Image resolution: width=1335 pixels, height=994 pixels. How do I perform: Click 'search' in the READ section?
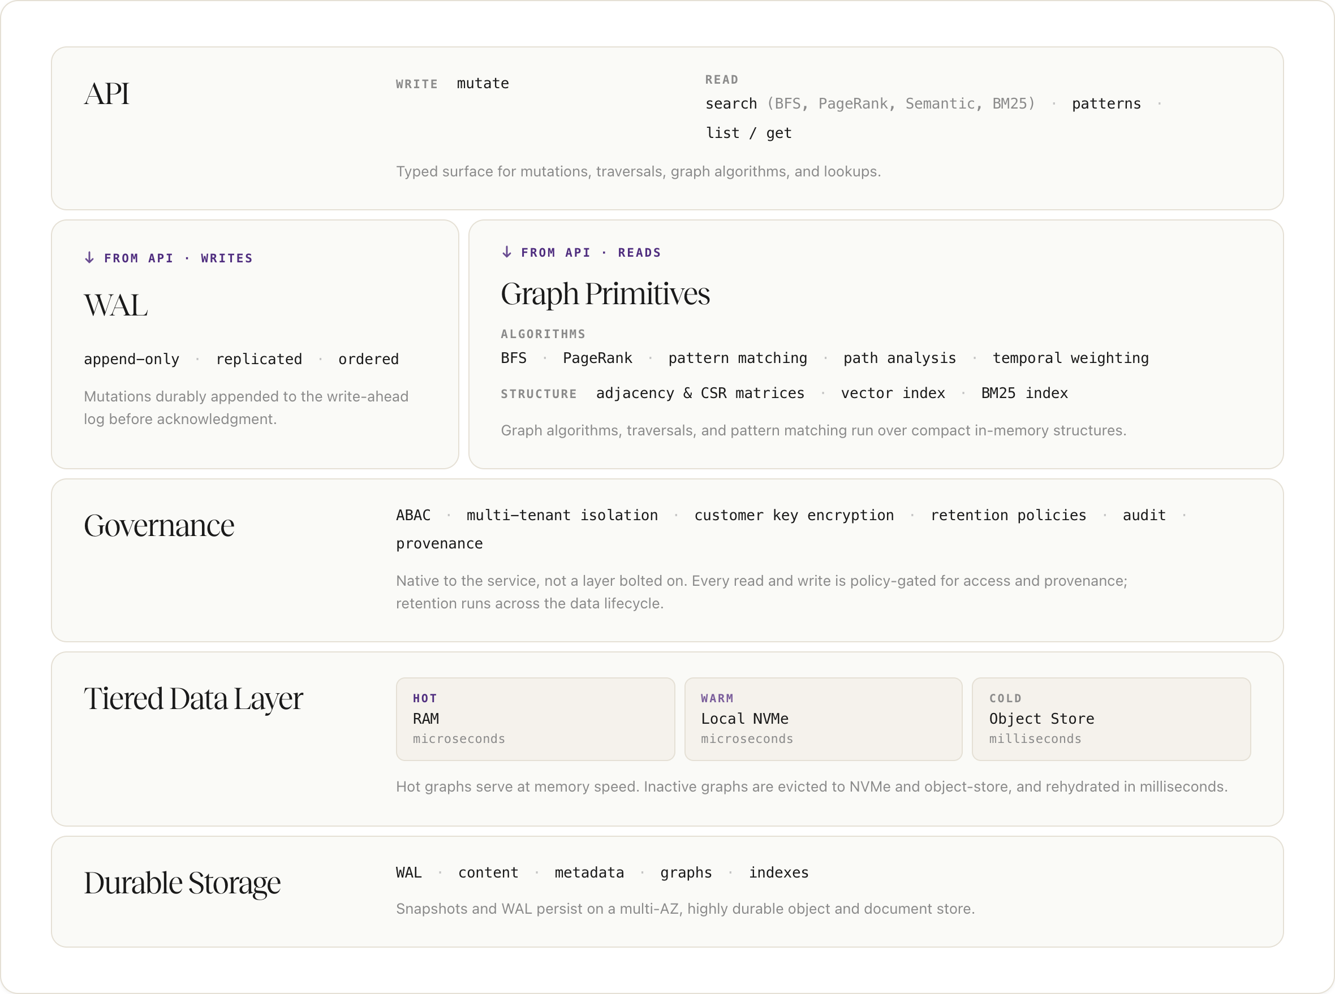[731, 103]
